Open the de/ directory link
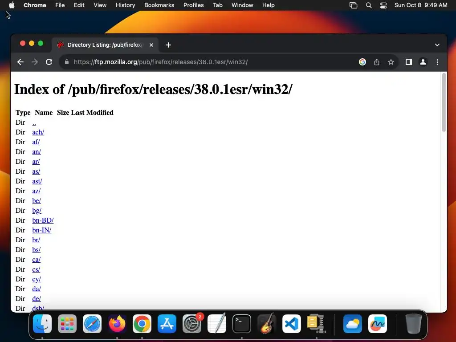 (x=37, y=299)
